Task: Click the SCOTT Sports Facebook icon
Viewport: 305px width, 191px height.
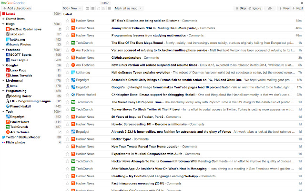Action: click(x=8, y=55)
